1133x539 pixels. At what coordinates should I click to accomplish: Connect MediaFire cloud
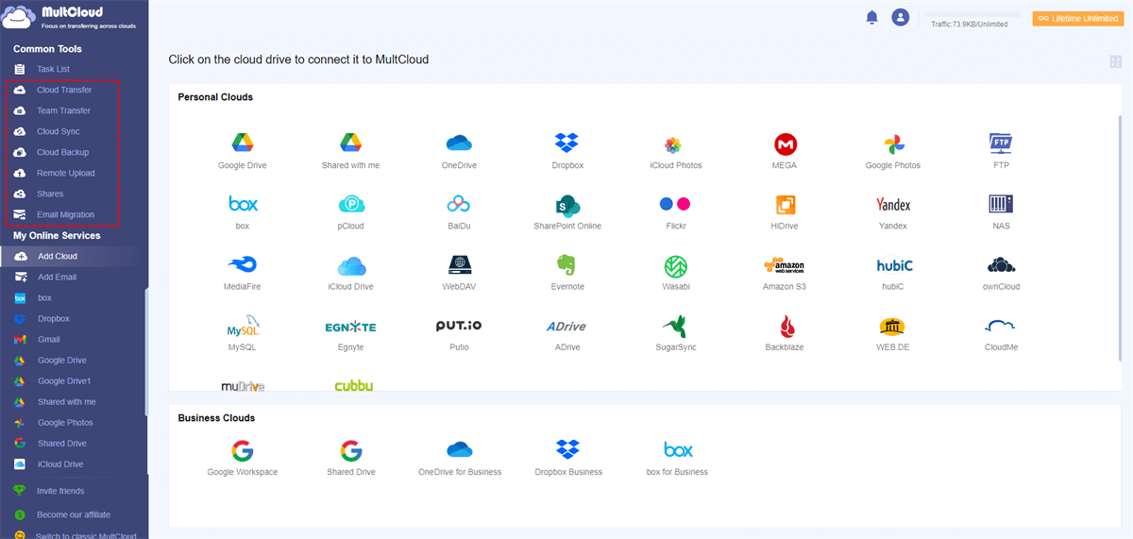point(243,265)
